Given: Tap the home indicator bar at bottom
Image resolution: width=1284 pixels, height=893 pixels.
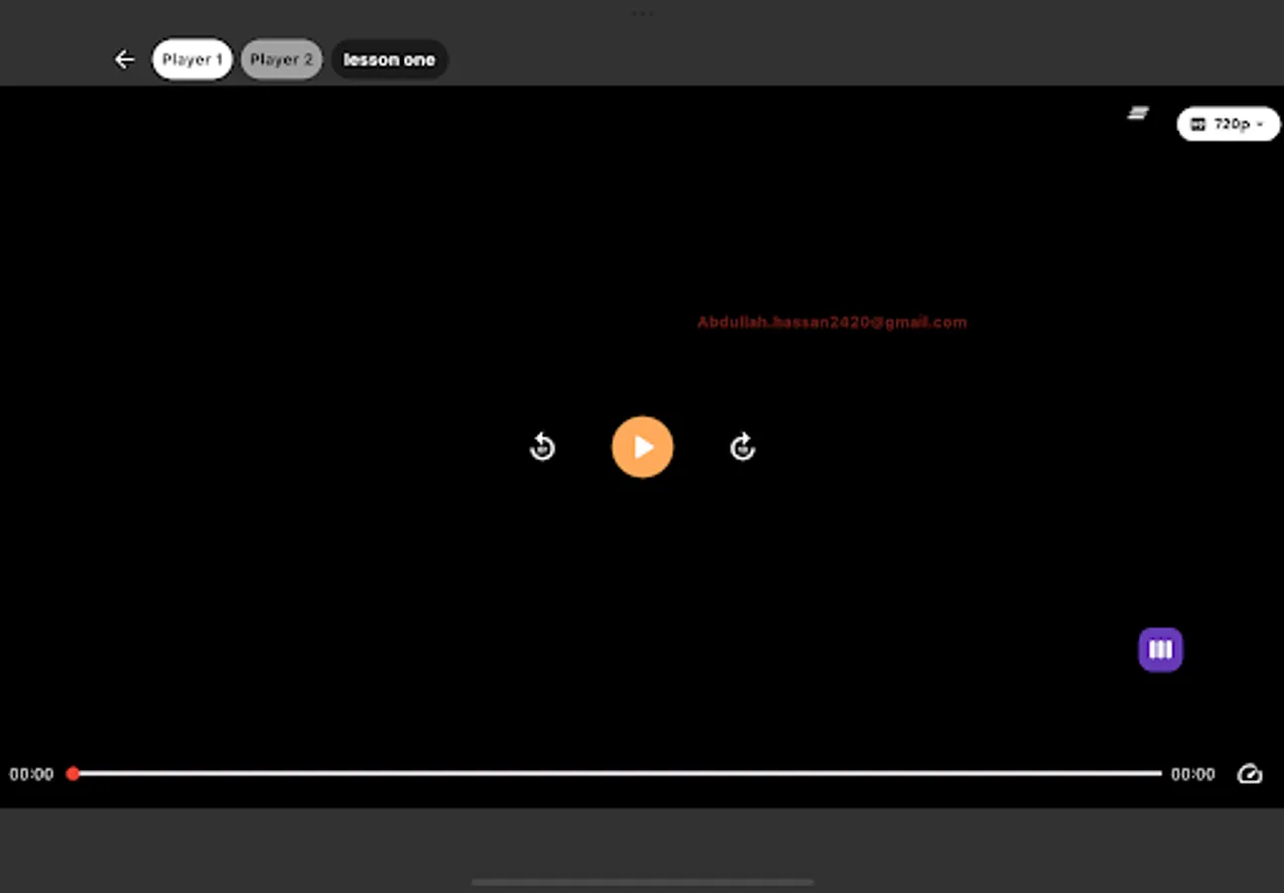Looking at the screenshot, I should tap(642, 883).
